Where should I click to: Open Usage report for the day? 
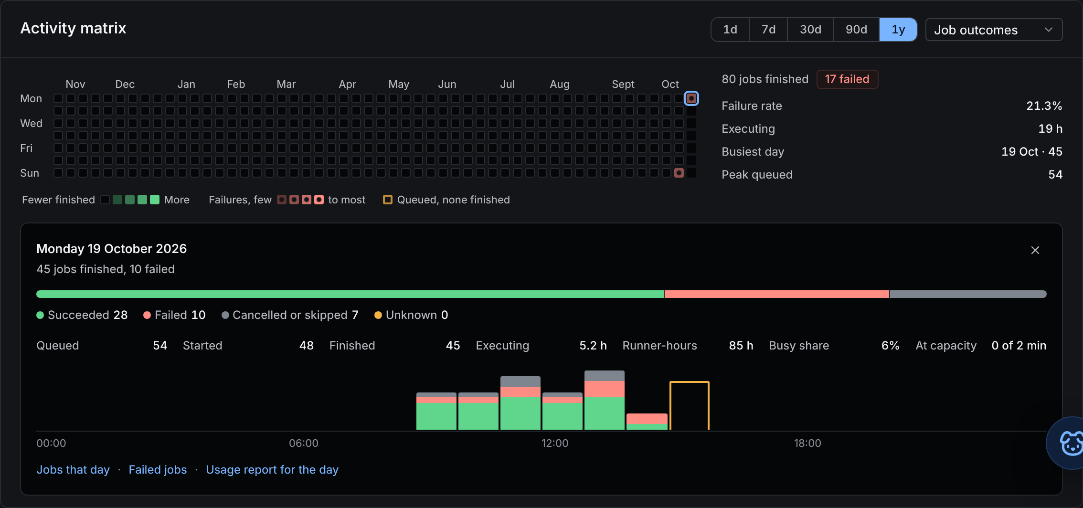pos(272,470)
